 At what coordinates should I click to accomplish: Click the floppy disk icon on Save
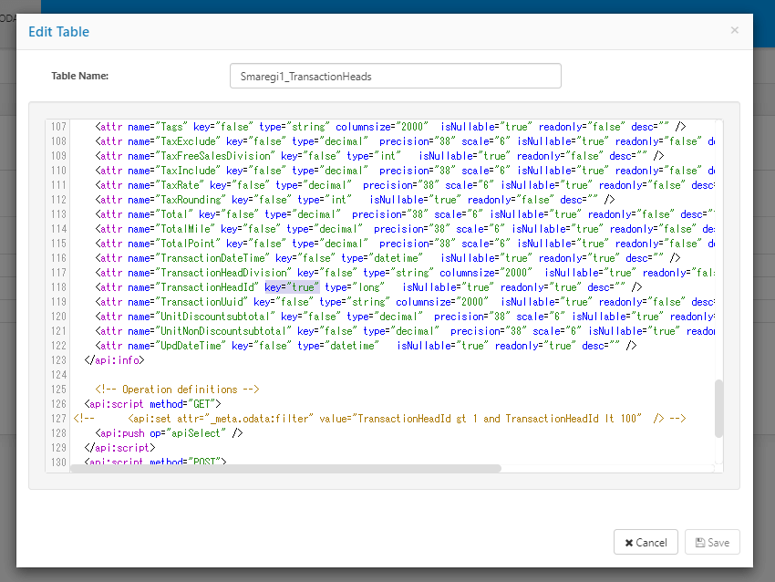click(x=699, y=543)
